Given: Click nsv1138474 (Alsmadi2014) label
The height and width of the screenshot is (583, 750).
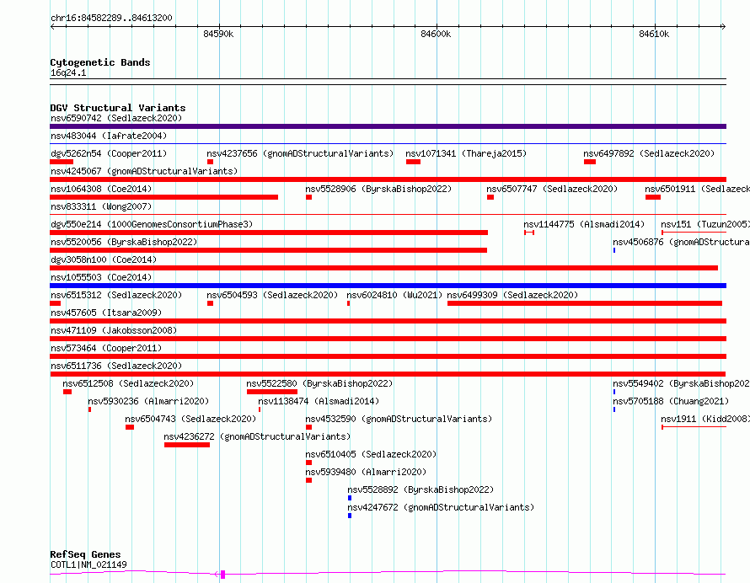Looking at the screenshot, I should 319,401.
